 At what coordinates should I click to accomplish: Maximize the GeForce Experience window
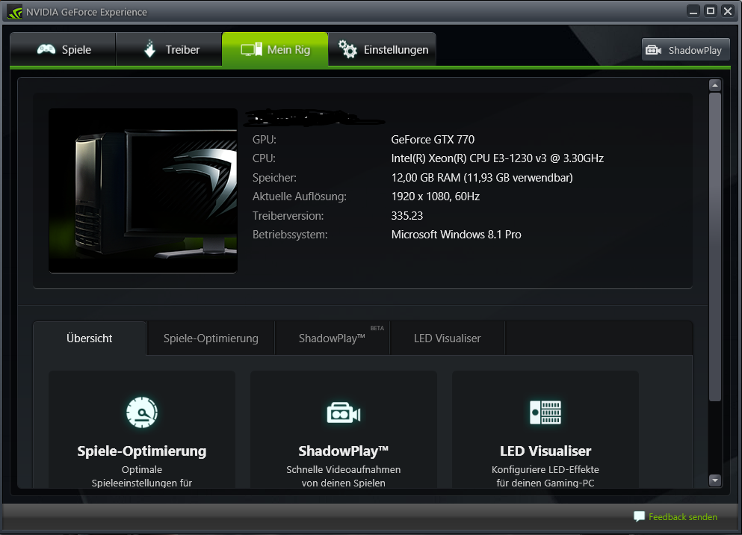pos(711,11)
